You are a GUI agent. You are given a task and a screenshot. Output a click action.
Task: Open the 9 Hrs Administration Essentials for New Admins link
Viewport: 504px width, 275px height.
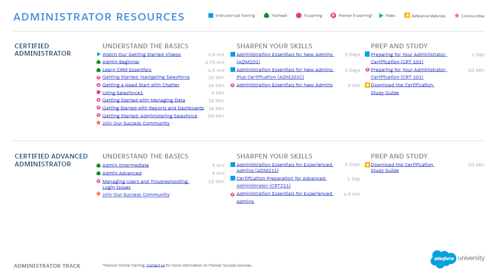click(285, 85)
